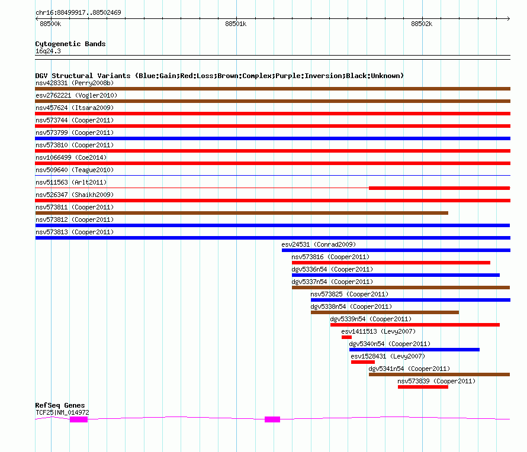Click the red nsv573839 loss bar

click(423, 387)
